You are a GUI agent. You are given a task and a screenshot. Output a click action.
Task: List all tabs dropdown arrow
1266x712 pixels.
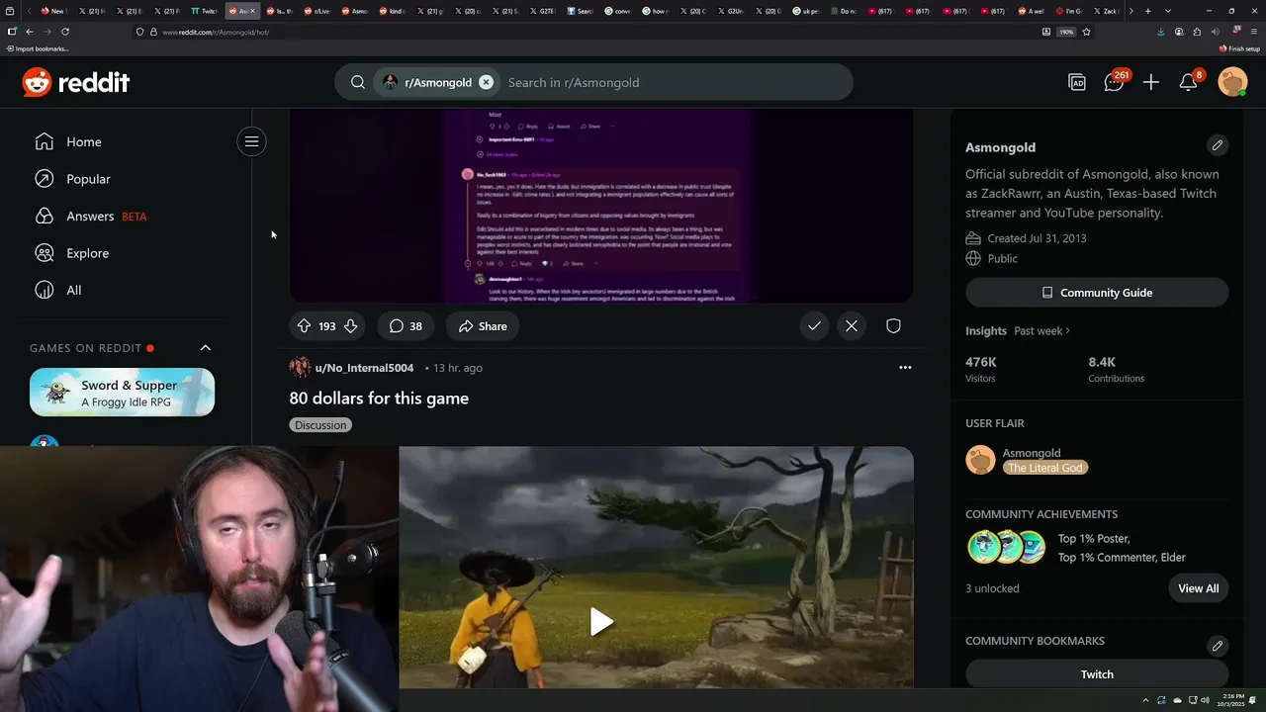click(x=1168, y=11)
